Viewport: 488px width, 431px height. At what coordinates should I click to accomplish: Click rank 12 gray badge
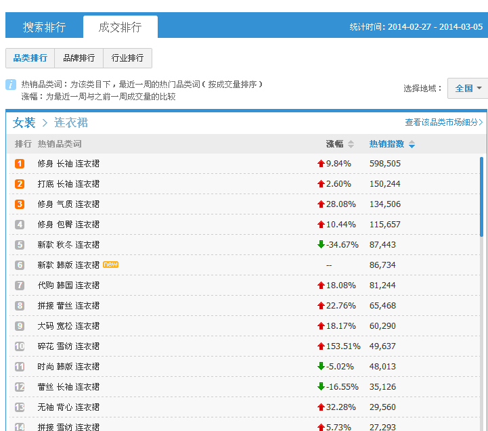(20, 387)
